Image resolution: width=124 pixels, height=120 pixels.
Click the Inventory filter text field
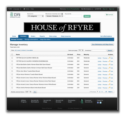click(x=99, y=50)
